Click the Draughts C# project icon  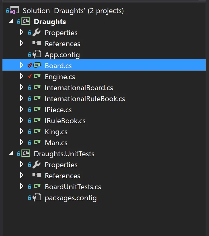[x=25, y=22]
